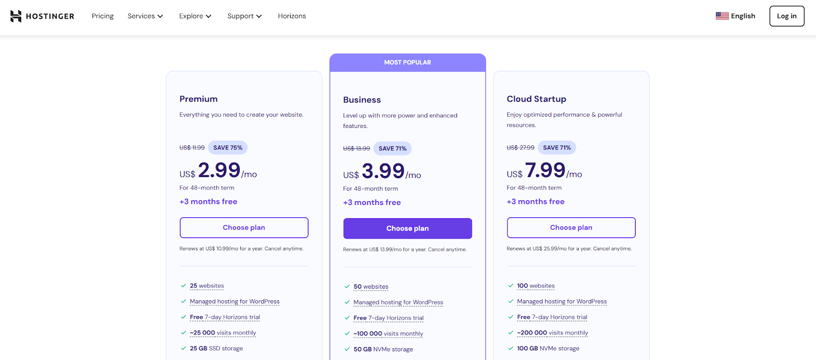Click '50 GB NVMe storage' feature
This screenshot has height=360, width=816.
tap(383, 350)
